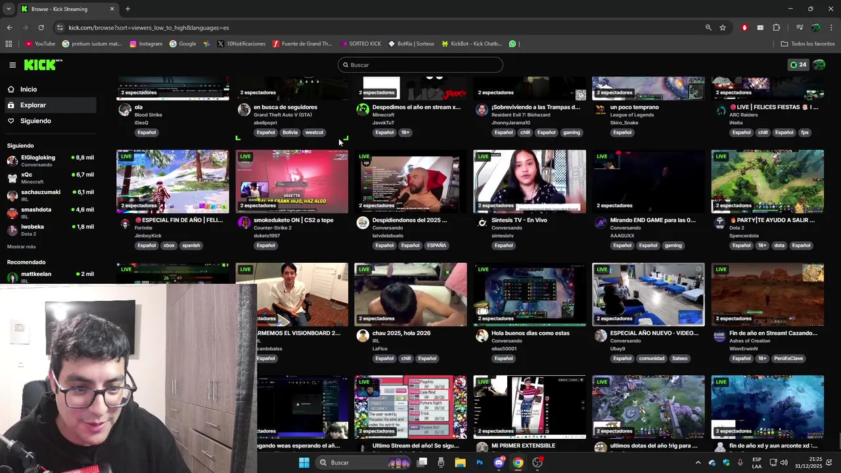Click the taskbar volume icon
Screen dimensions: 841x473
[x=784, y=462]
